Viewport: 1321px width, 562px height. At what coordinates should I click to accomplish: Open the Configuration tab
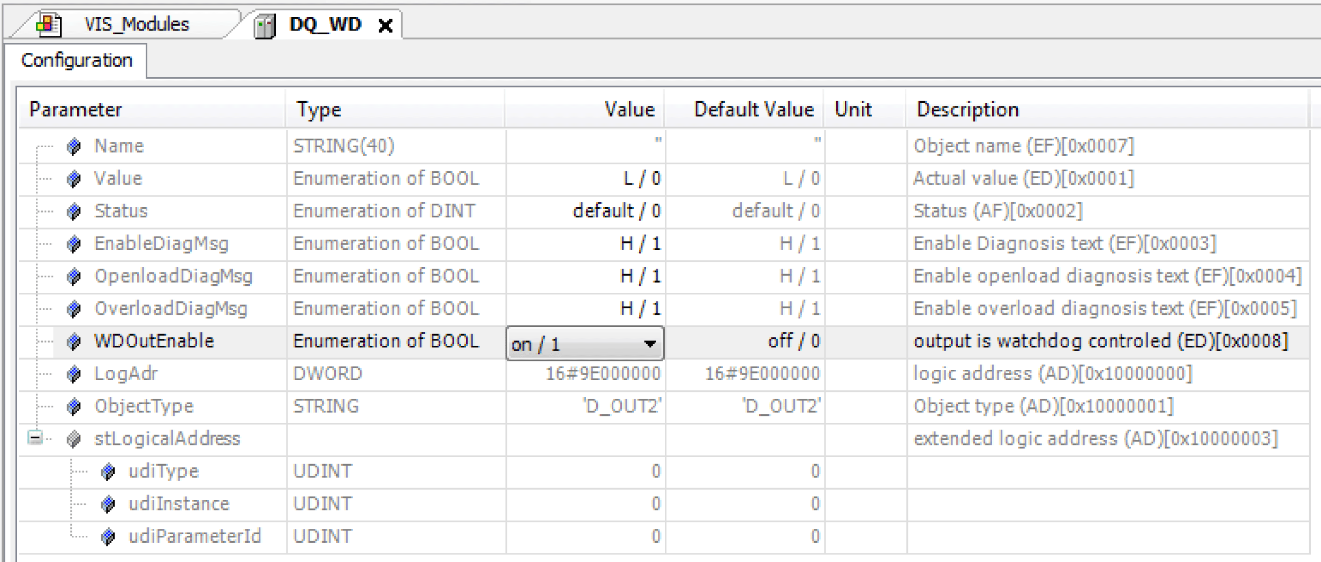tap(76, 60)
